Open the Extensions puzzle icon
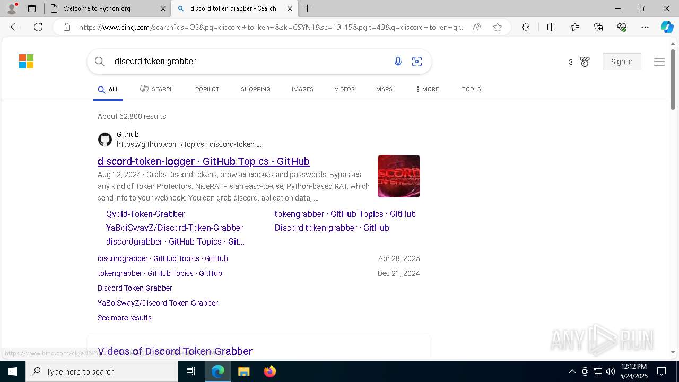The width and height of the screenshot is (679, 382). coord(526,27)
